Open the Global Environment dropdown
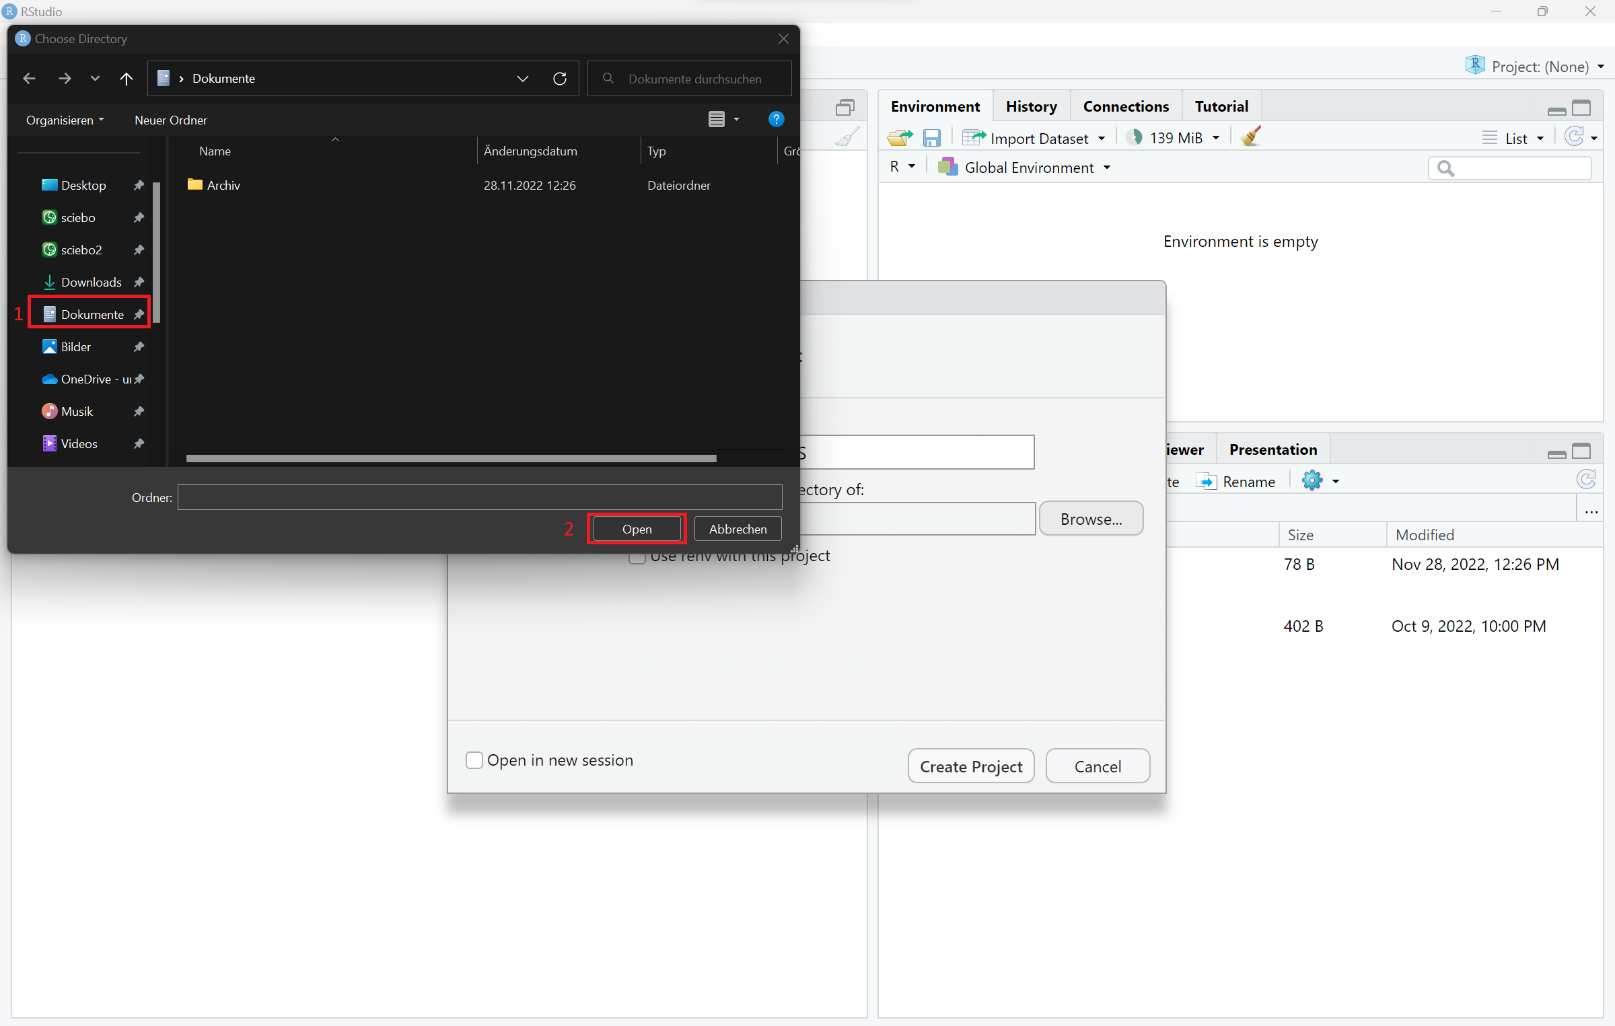This screenshot has height=1026, width=1615. (x=1029, y=168)
